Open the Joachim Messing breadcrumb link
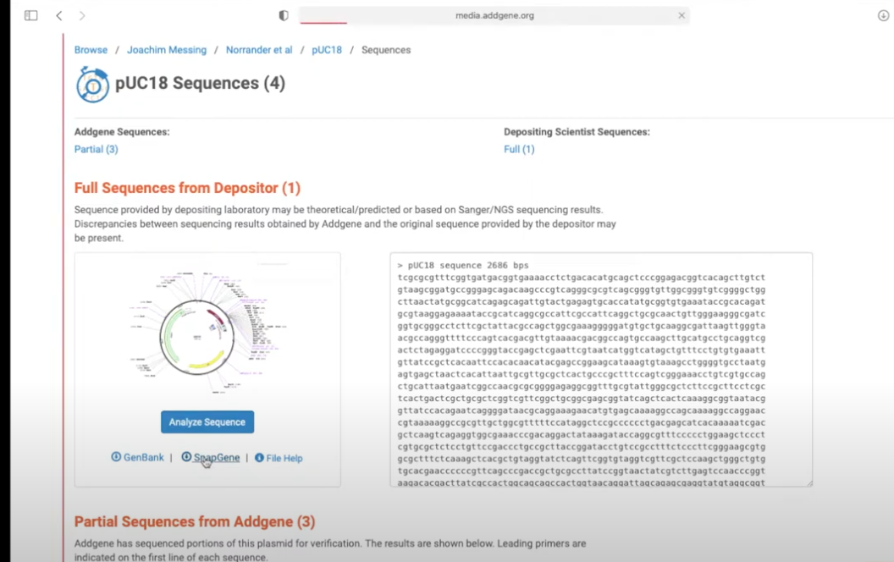894x562 pixels. [167, 50]
